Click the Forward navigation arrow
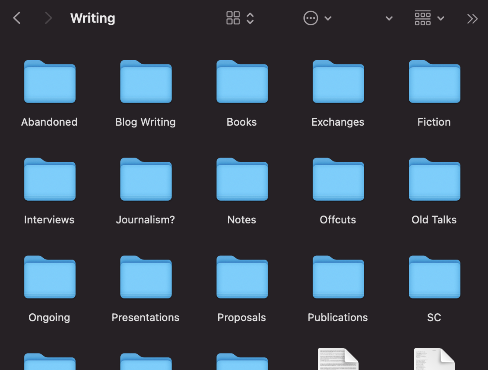 point(48,18)
